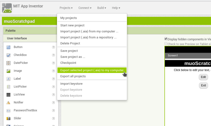211x126 pixels.
Task: Open help for the DatePicker component
Action: 54,63
